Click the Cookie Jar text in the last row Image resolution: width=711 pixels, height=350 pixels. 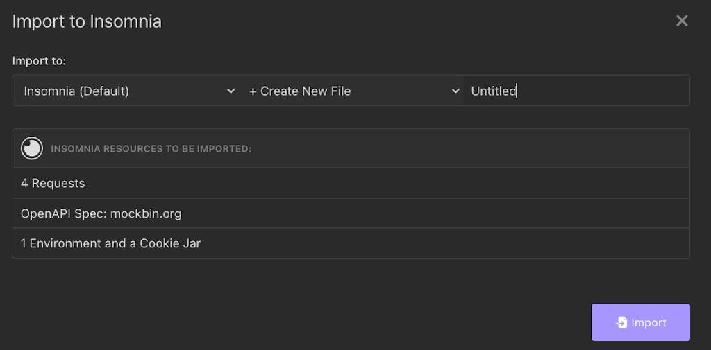(x=170, y=243)
